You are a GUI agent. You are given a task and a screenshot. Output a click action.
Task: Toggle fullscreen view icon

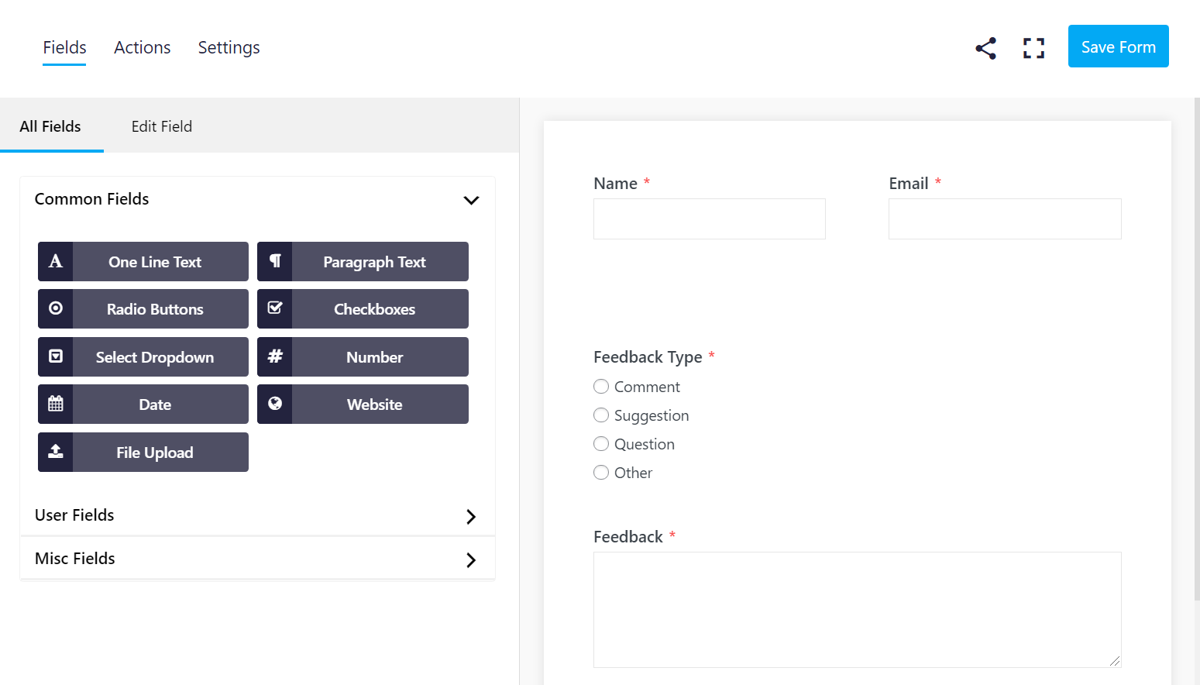tap(1033, 48)
